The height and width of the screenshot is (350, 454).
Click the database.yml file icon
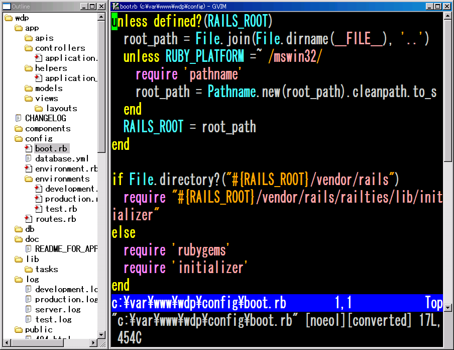29,159
